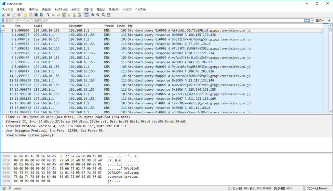Select packet 18 response A 161.14.186.0
333x191 pixels.
click(161, 108)
